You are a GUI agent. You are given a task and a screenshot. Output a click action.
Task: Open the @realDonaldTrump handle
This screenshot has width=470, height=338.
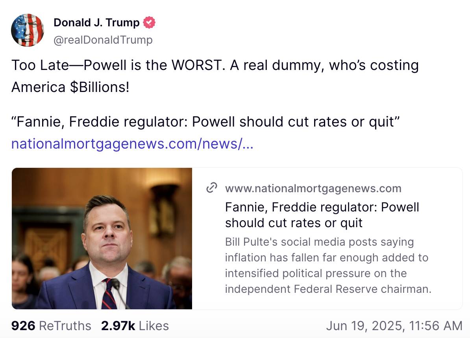103,40
